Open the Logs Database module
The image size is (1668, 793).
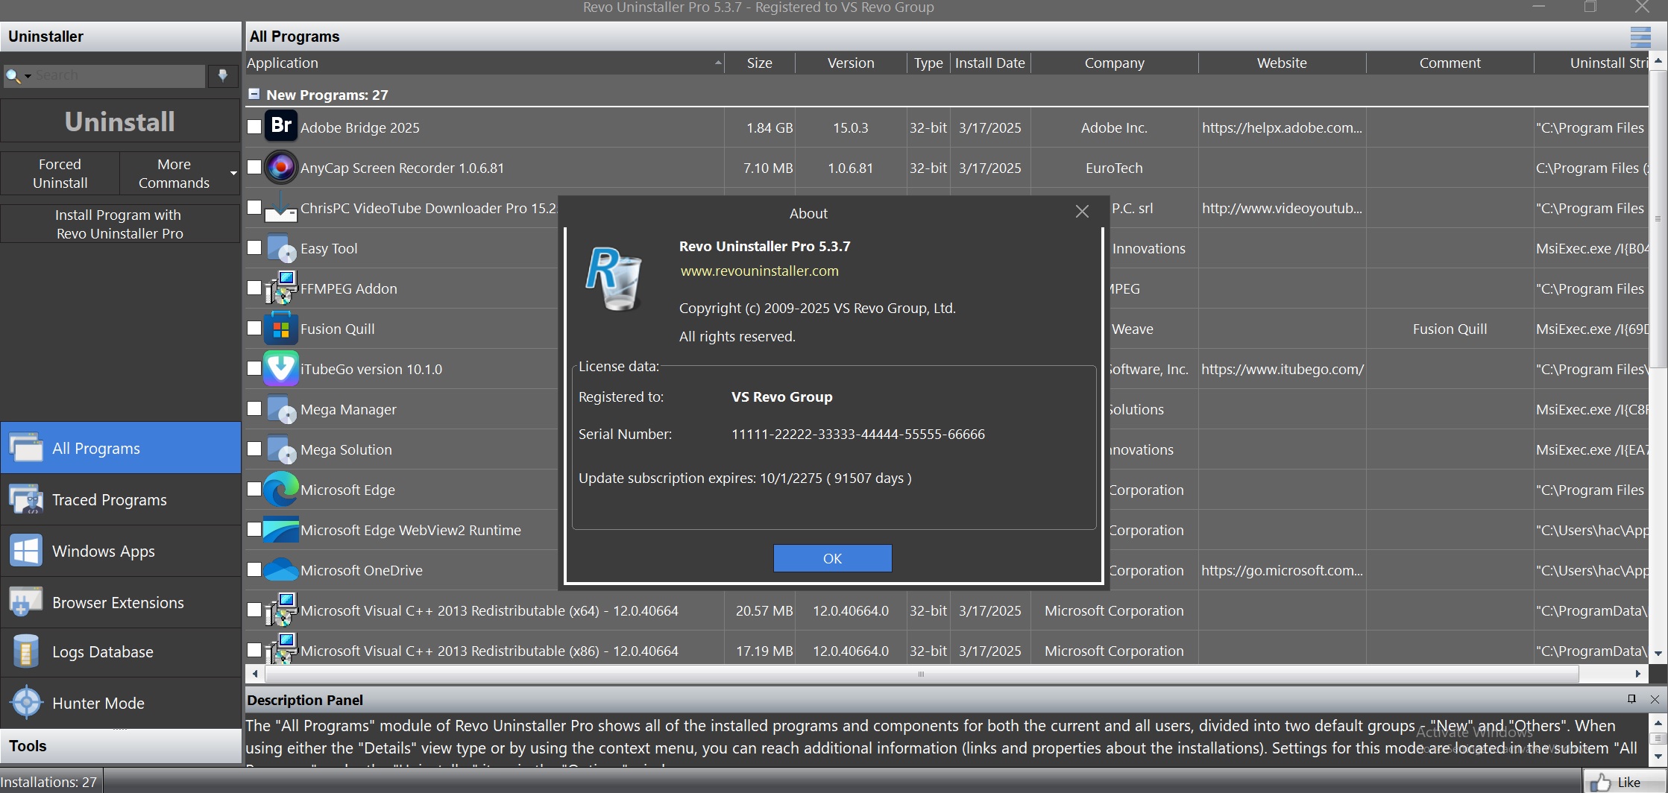(121, 652)
